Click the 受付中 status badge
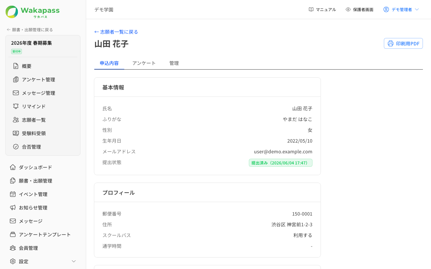 point(16,51)
